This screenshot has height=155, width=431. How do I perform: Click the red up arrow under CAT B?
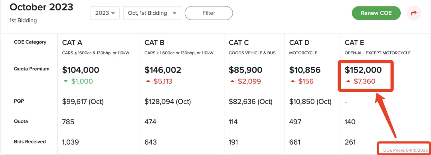point(148,81)
